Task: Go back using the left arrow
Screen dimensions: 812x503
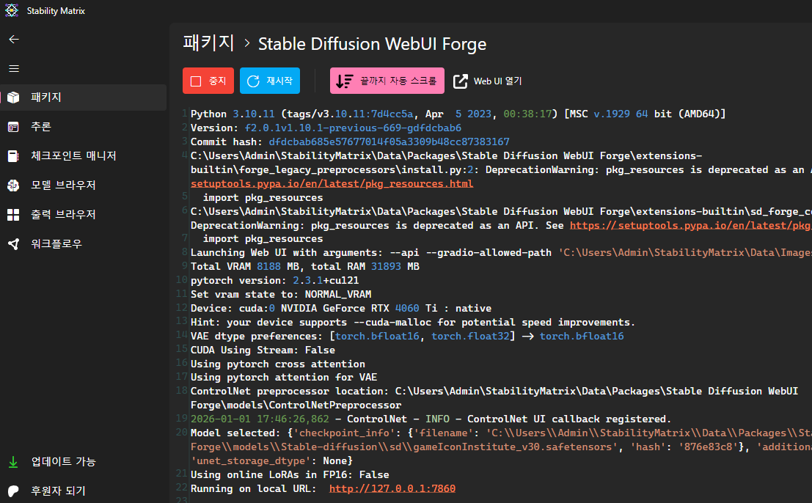Action: [x=14, y=40]
